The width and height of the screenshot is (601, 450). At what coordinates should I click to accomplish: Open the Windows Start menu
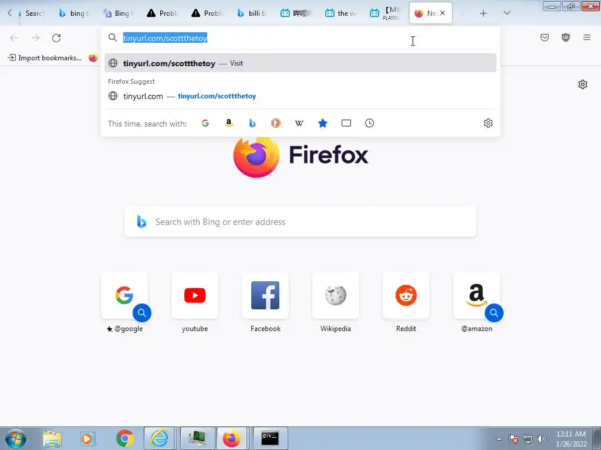click(16, 438)
